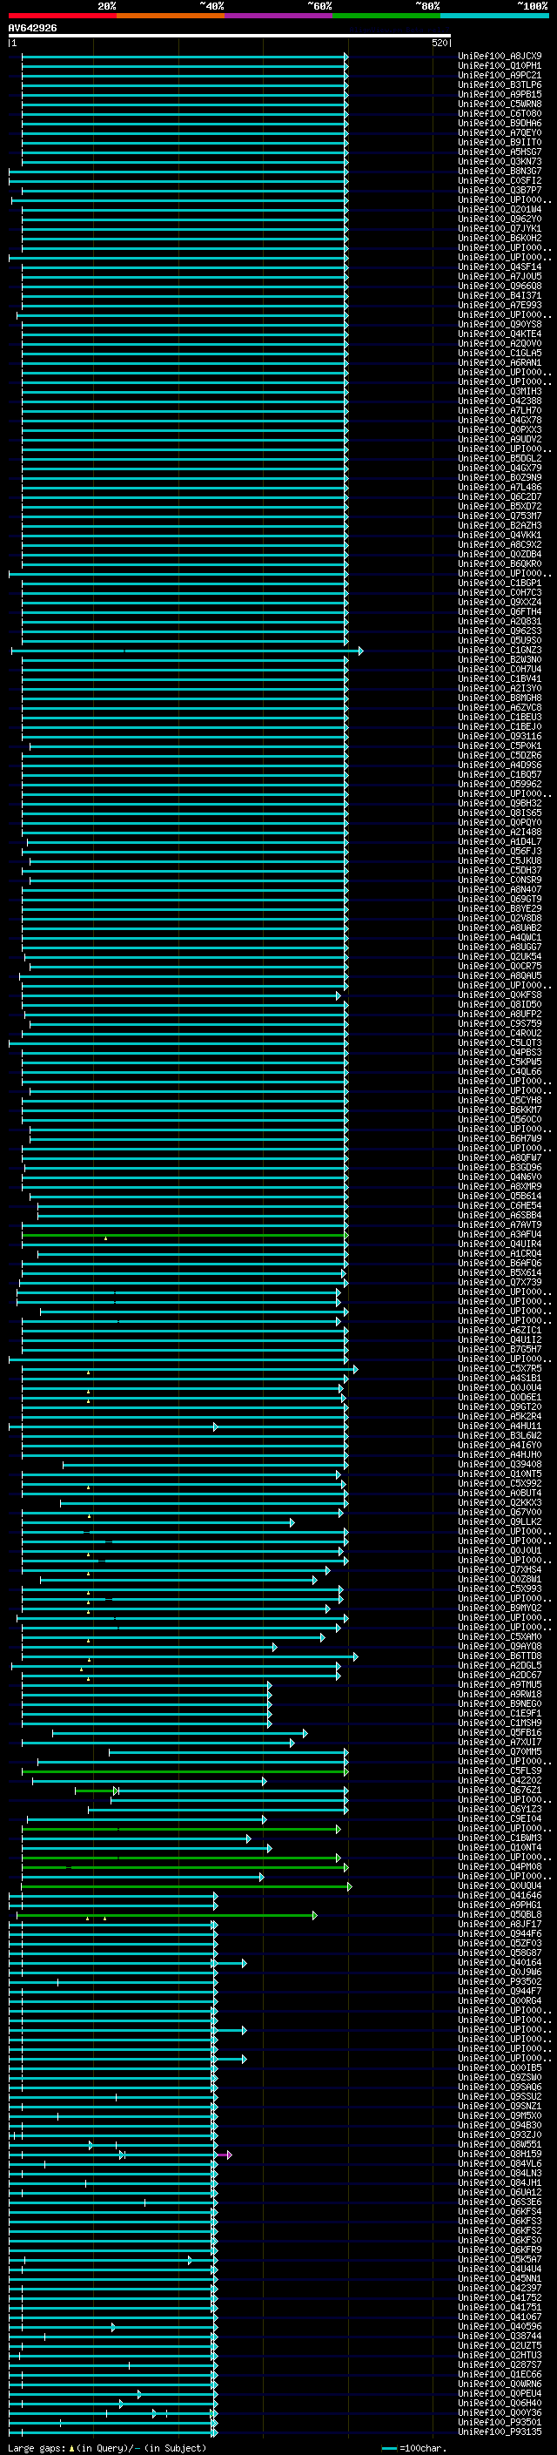This screenshot has width=557, height=2455.
Task: Click the orange ~40% identity legend segment
Action: (171, 17)
